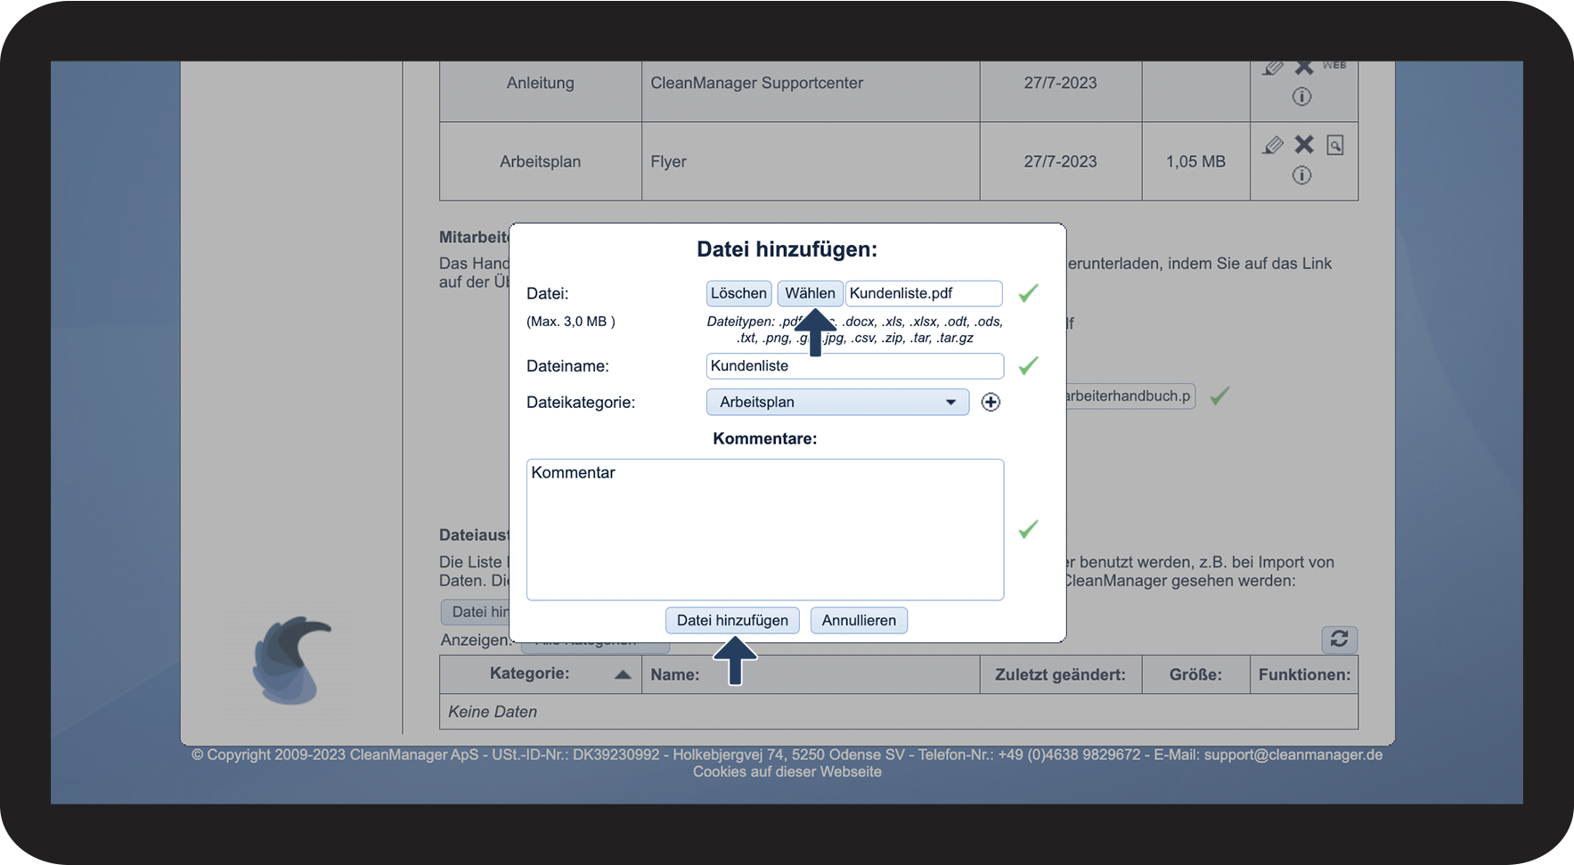Click into the Dateiname field containing Kundenliste
1574x865 pixels.
(854, 366)
